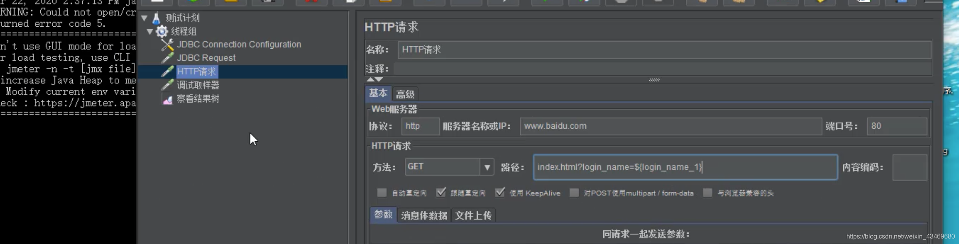Screen dimensions: 959x244
Task: Click the GET method combo box field
Action: pos(442,167)
